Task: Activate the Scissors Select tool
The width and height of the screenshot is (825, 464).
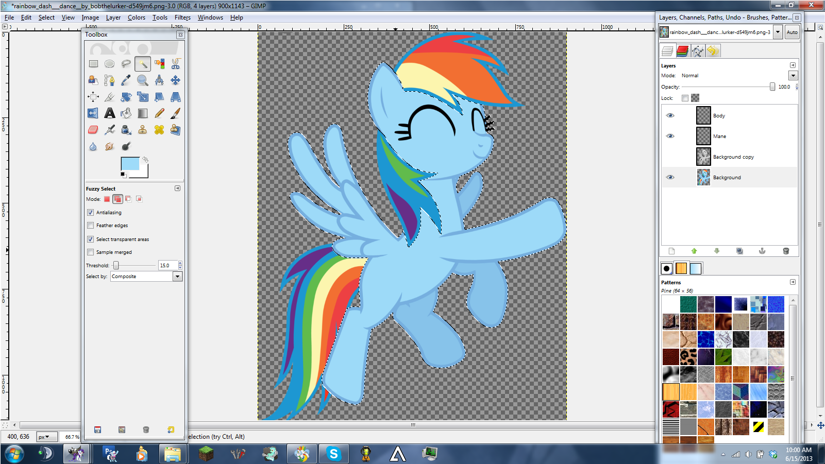Action: coord(176,64)
